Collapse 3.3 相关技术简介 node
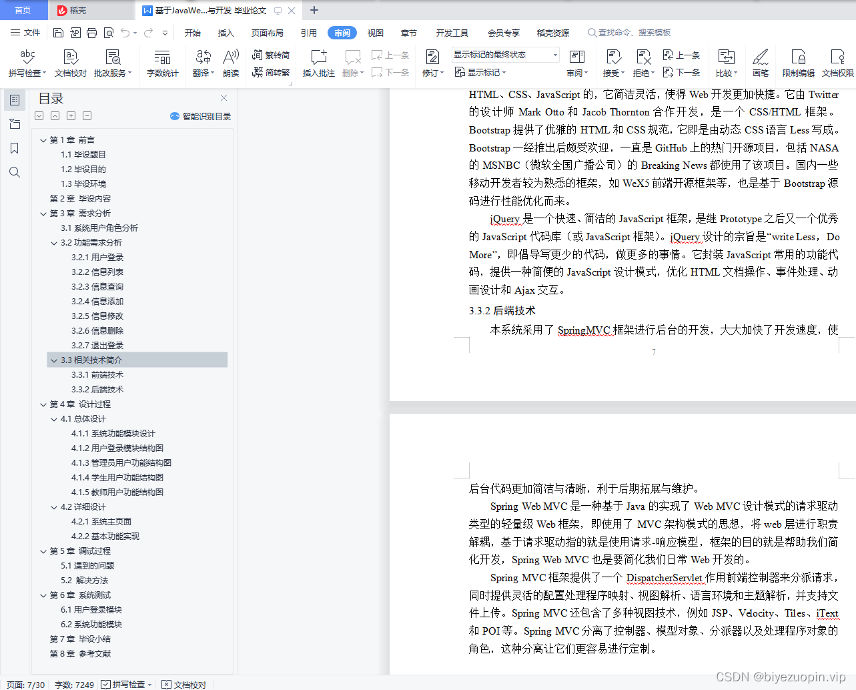Viewport: 856px width, 690px height. pos(54,360)
